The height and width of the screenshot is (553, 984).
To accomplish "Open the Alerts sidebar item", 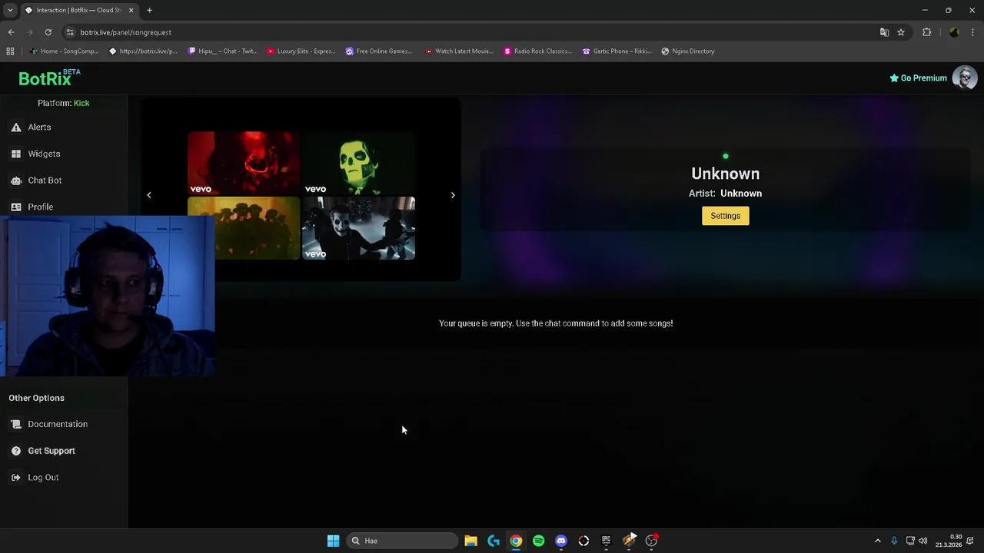I will [39, 127].
